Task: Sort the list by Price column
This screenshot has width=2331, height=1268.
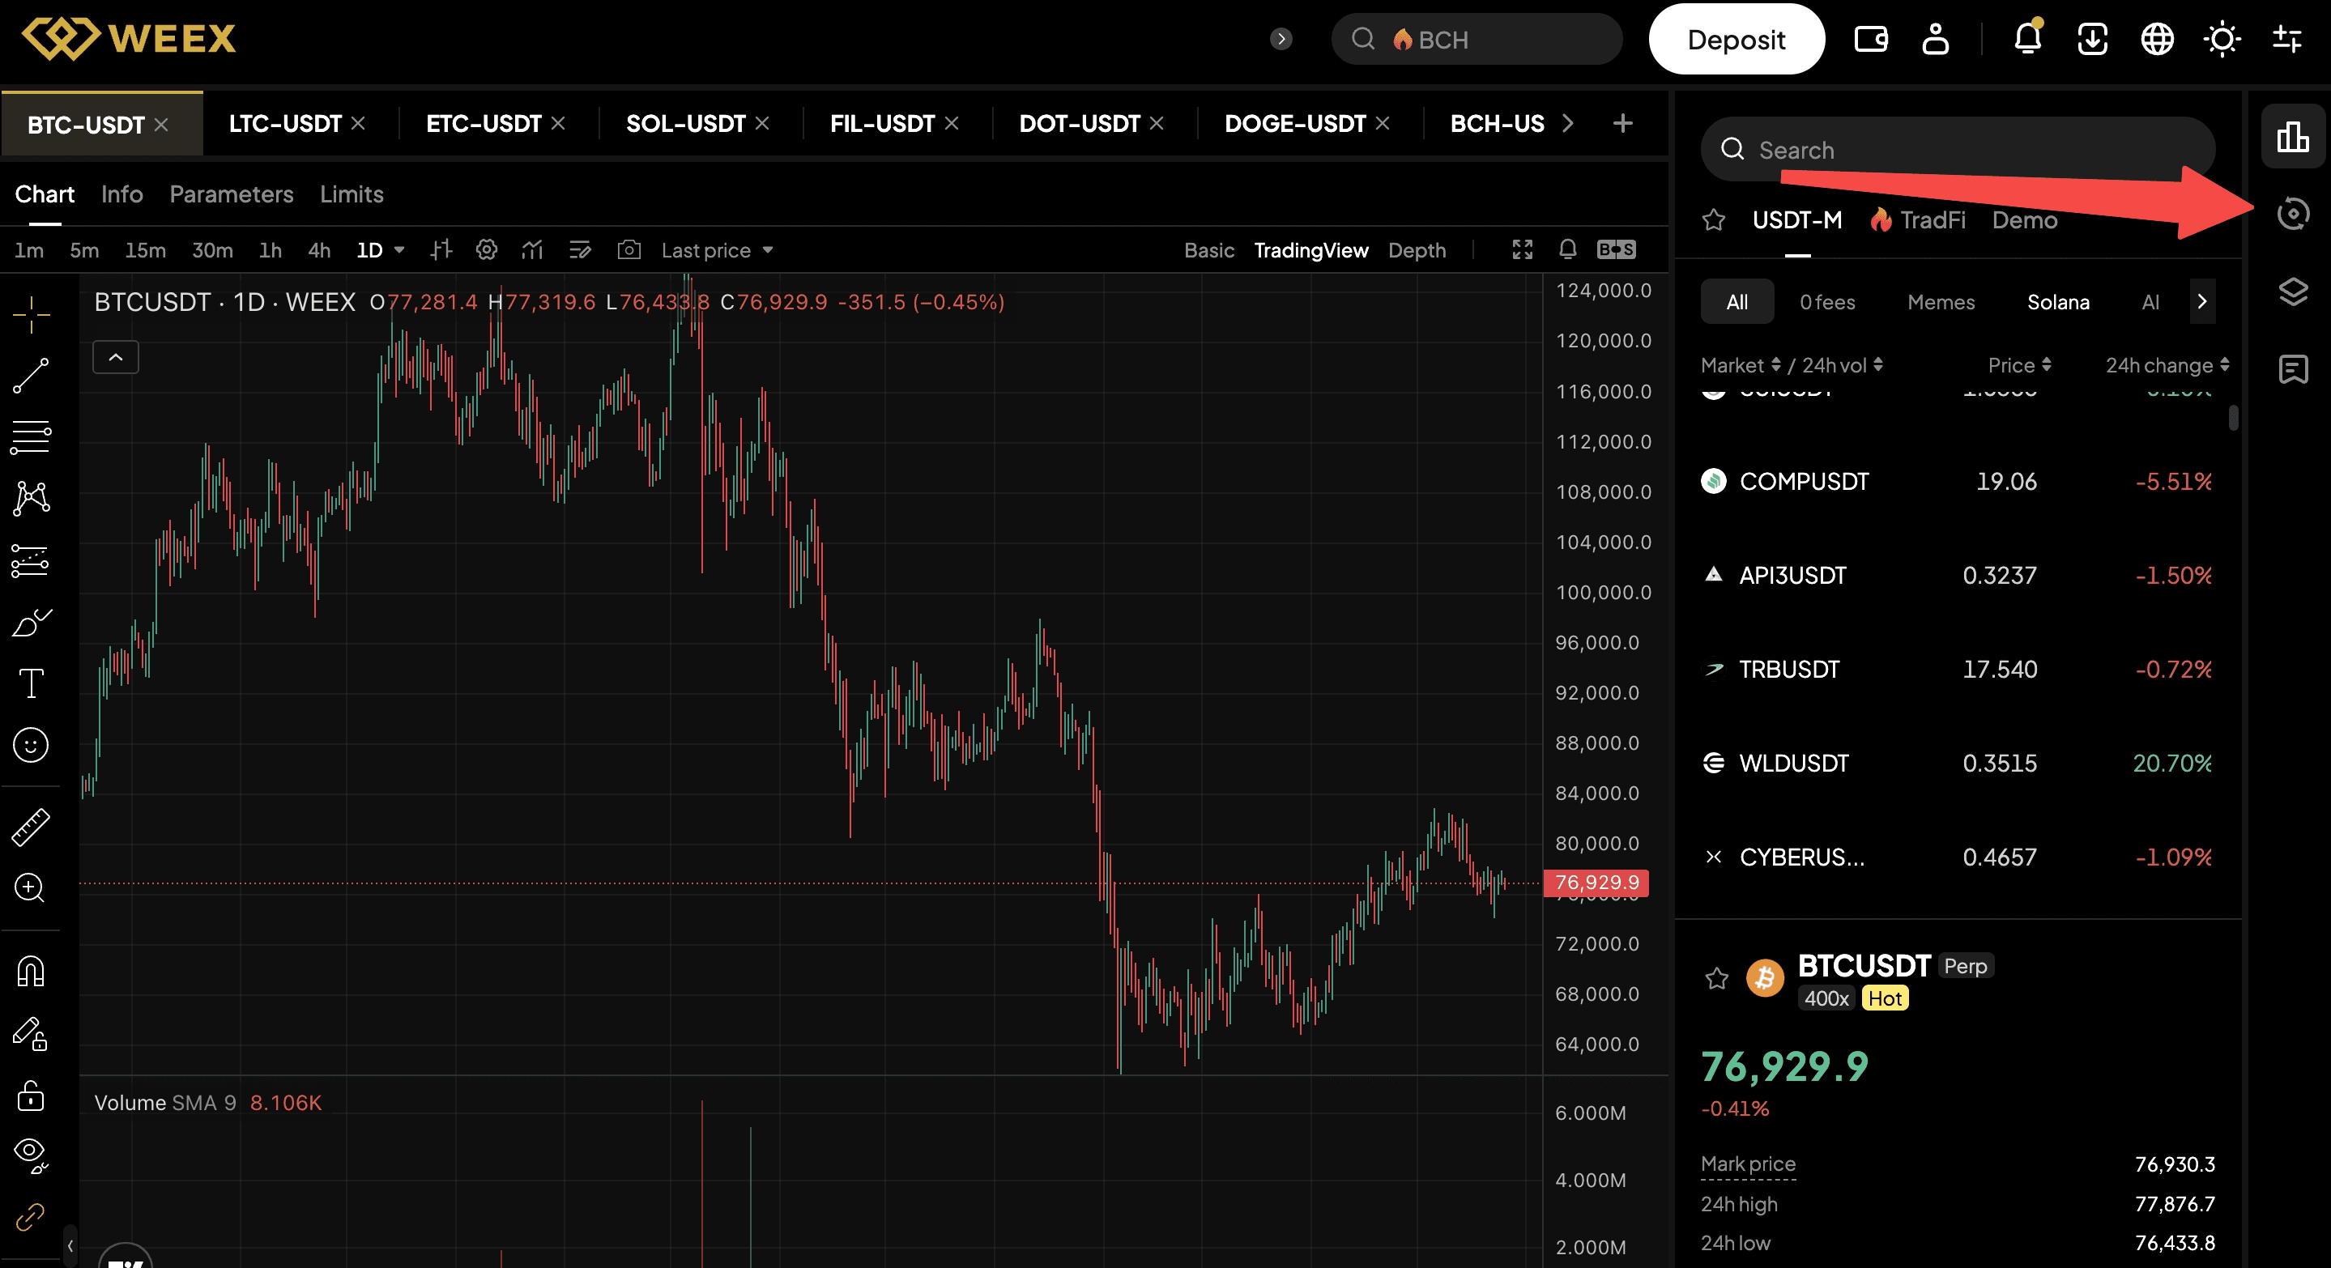Action: [2019, 365]
